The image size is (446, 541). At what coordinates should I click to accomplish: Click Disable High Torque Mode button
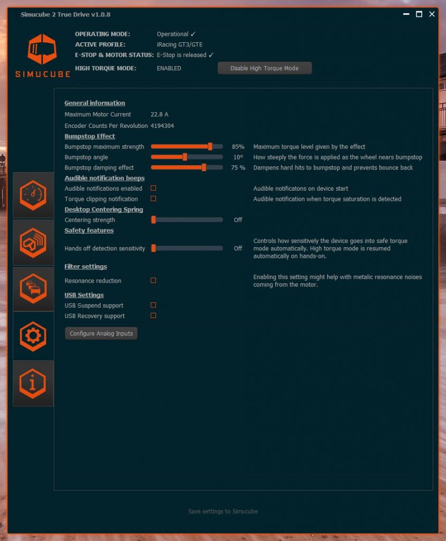264,68
